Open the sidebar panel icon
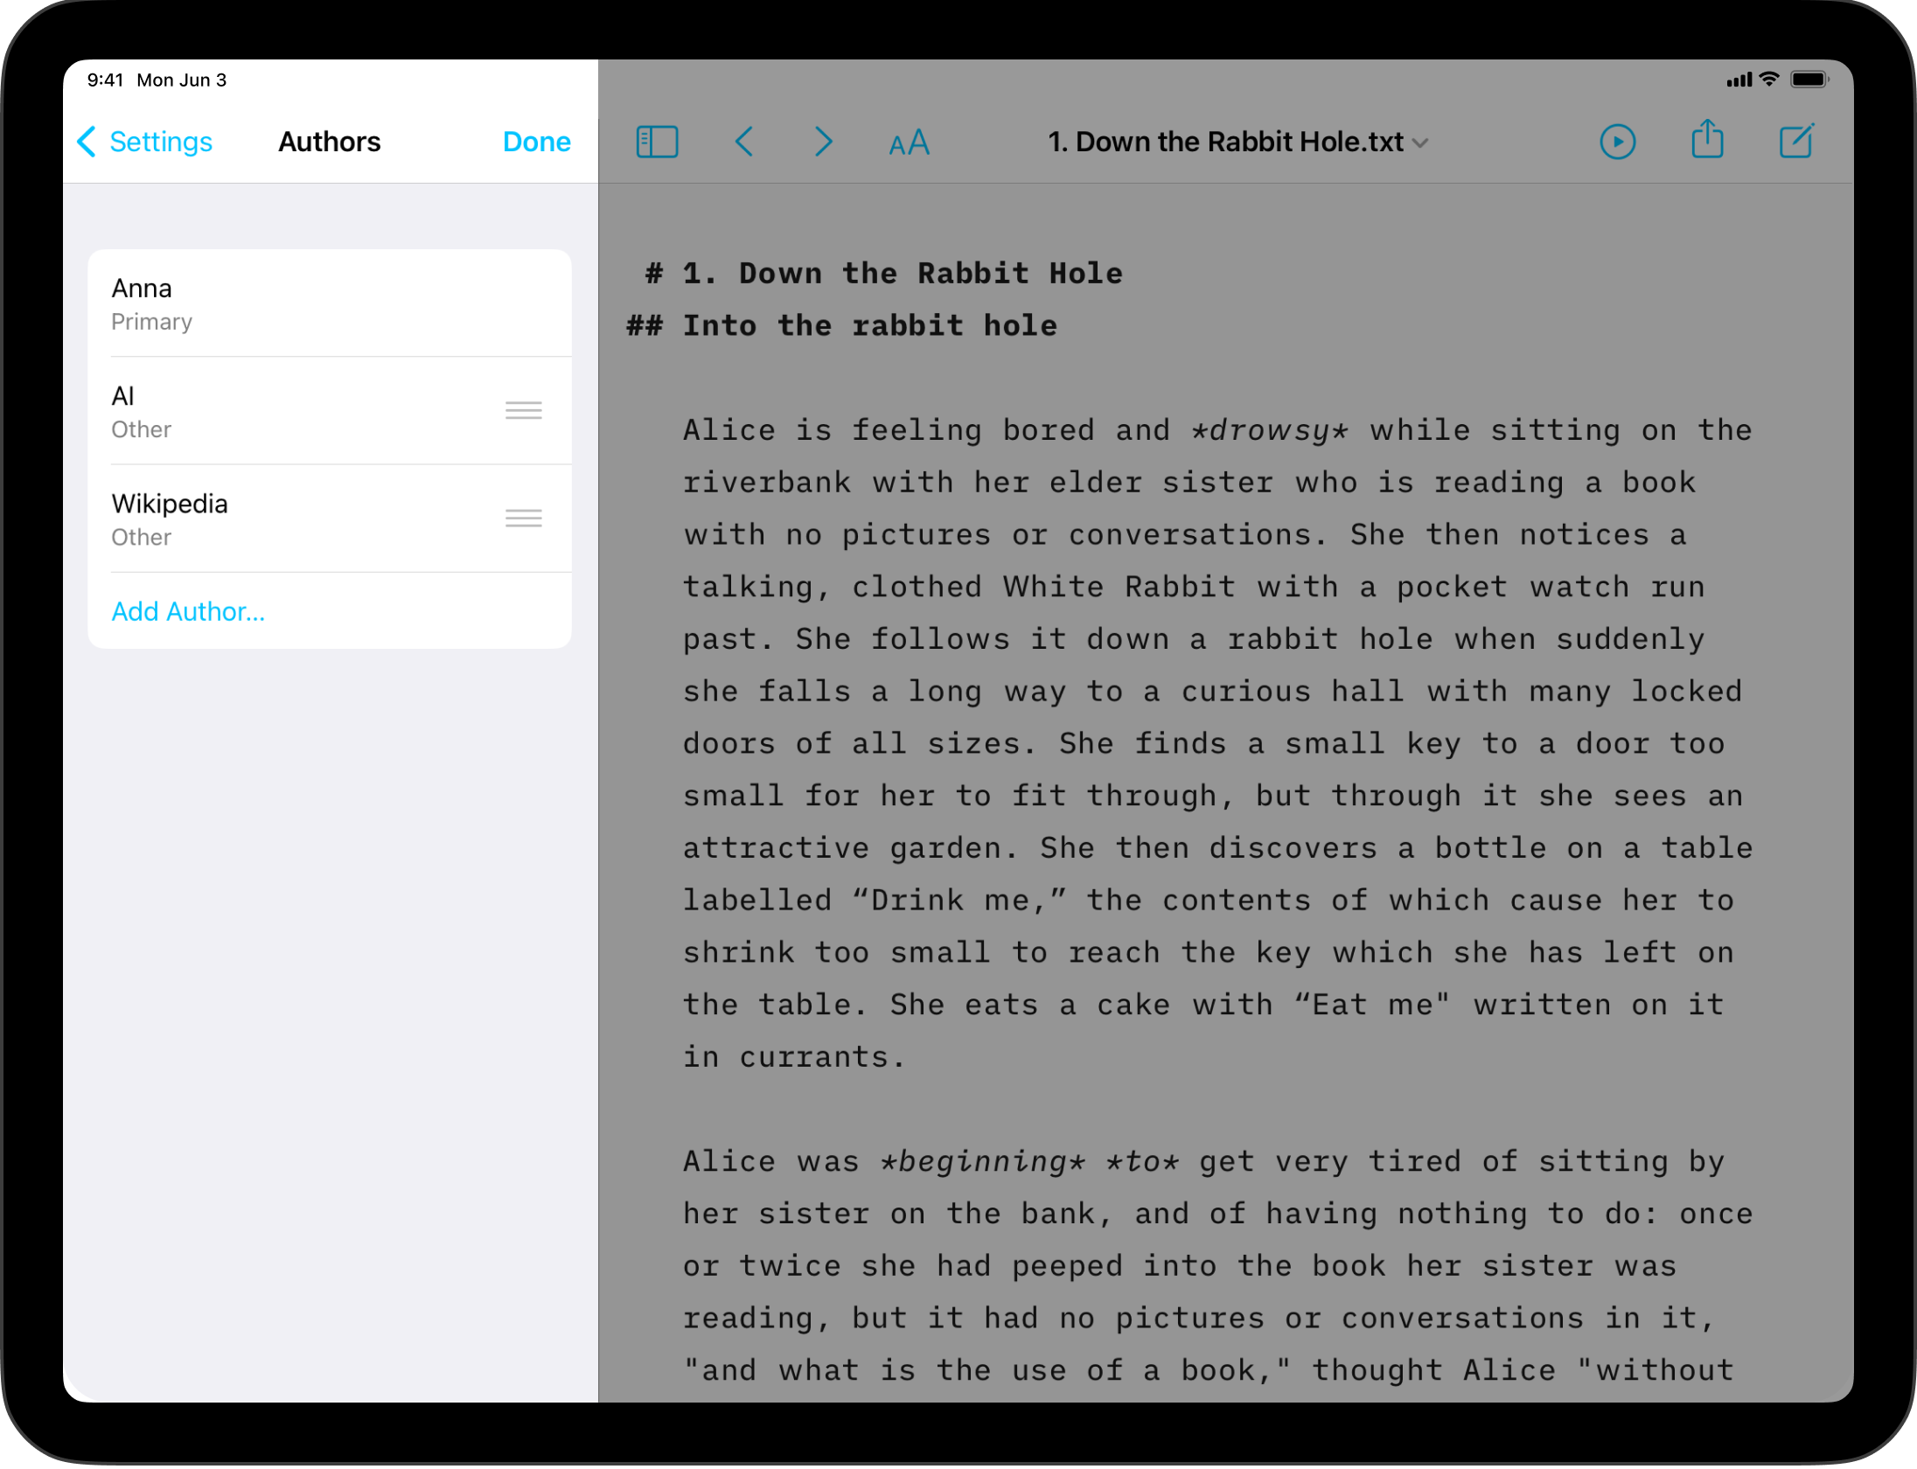The width and height of the screenshot is (1917, 1469). pyautogui.click(x=658, y=141)
